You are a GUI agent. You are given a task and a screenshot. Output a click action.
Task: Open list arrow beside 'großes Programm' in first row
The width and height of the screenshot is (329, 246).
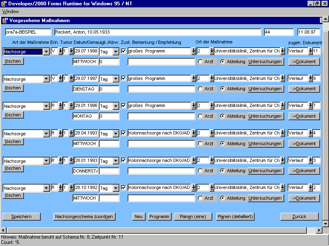[194, 51]
